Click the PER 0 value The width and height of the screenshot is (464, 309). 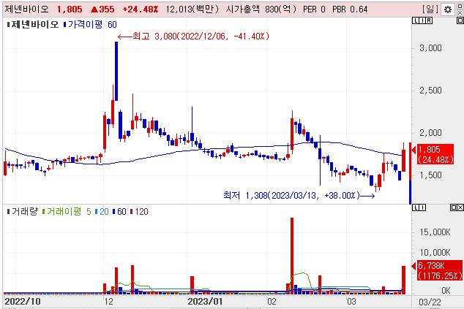pyautogui.click(x=314, y=9)
